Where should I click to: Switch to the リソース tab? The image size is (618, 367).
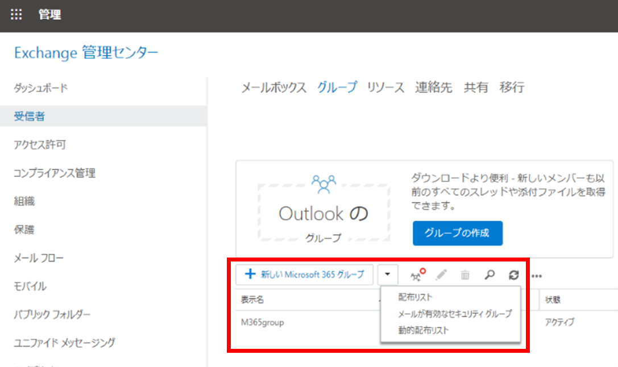click(x=386, y=87)
